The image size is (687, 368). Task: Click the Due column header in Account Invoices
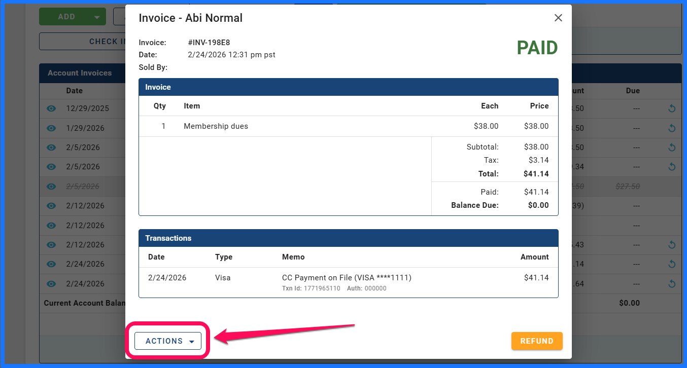[633, 91]
